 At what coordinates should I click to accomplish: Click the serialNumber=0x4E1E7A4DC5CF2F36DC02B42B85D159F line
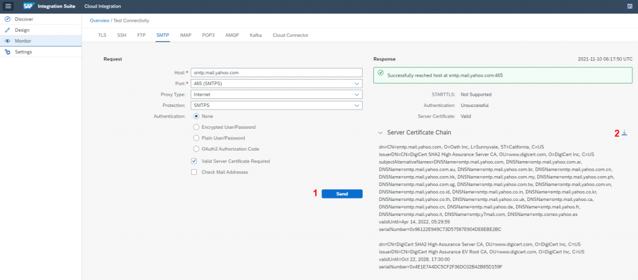click(x=440, y=266)
